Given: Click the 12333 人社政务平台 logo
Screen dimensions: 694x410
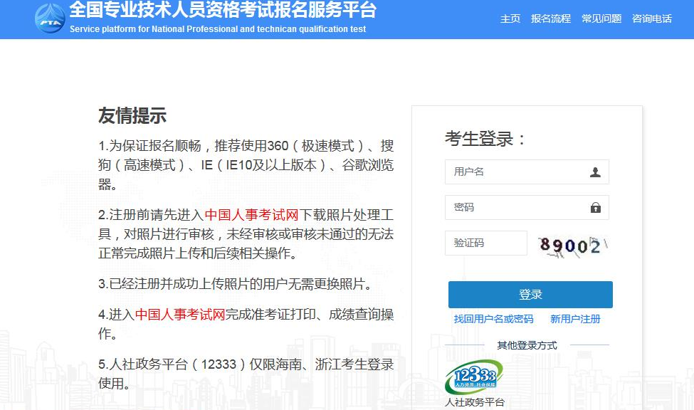Looking at the screenshot, I should tap(474, 377).
